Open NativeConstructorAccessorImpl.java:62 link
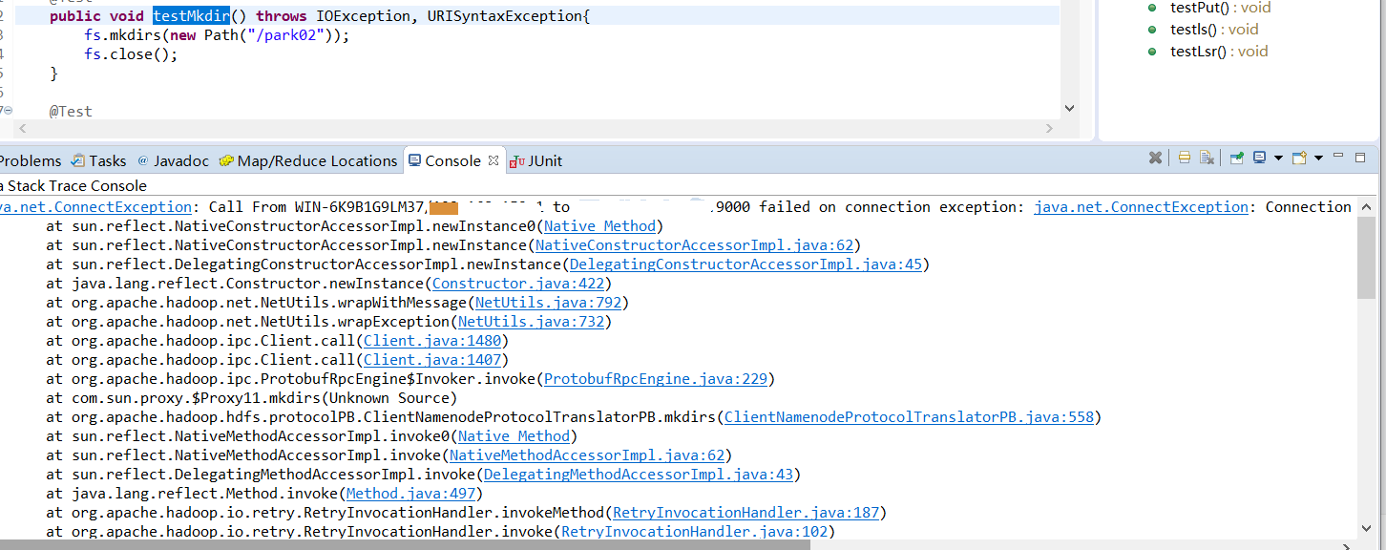The width and height of the screenshot is (1386, 550). point(694,245)
